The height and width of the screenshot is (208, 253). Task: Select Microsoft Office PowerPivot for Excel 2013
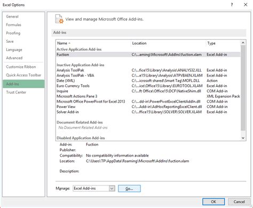[148, 102]
